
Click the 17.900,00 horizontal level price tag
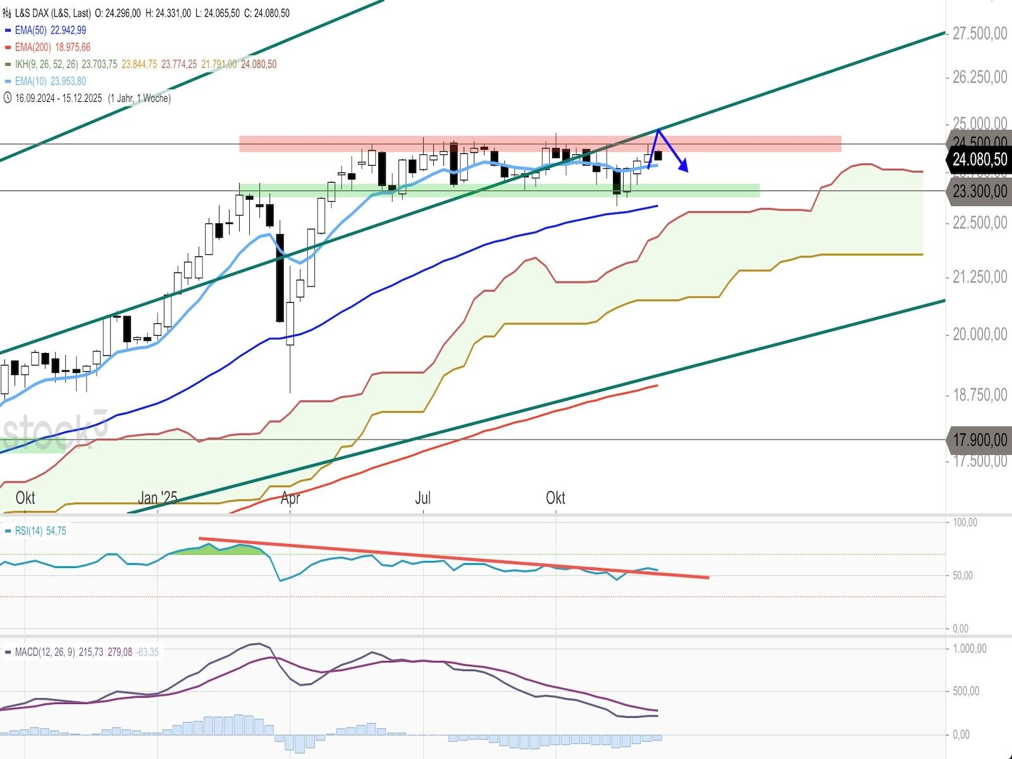coord(979,440)
